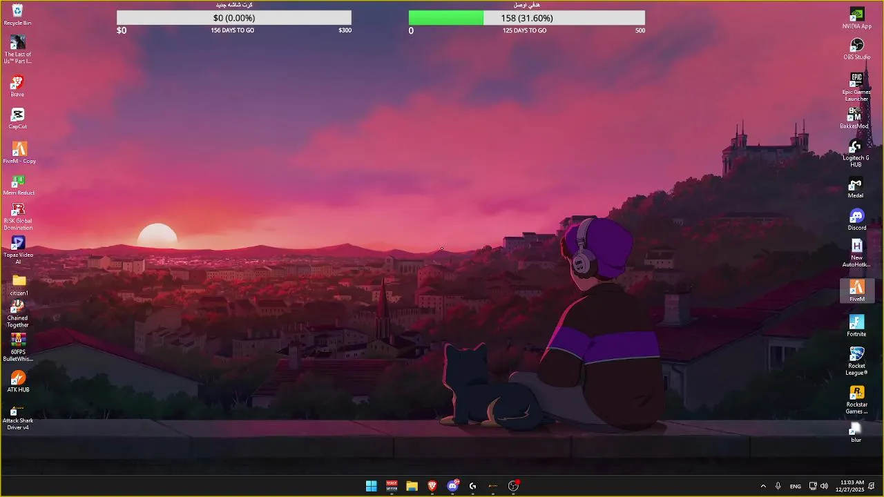Select the OBS Studio desktop shortcut
The width and height of the screenshot is (884, 497).
tap(856, 49)
